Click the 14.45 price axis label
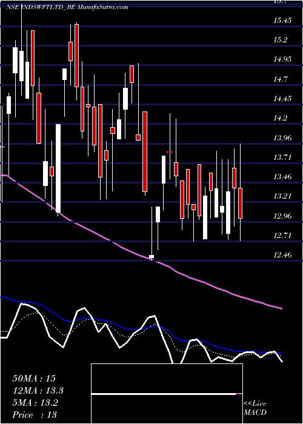The height and width of the screenshot is (424, 303). point(282,99)
